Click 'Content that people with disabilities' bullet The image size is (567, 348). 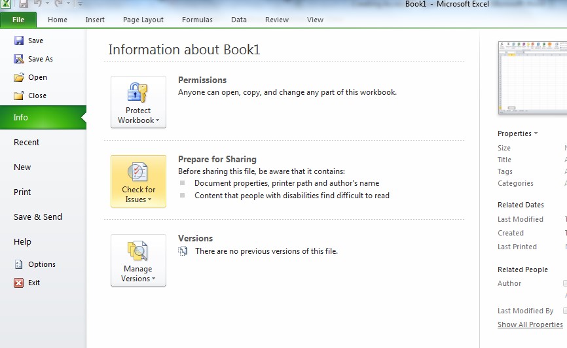tap(292, 196)
